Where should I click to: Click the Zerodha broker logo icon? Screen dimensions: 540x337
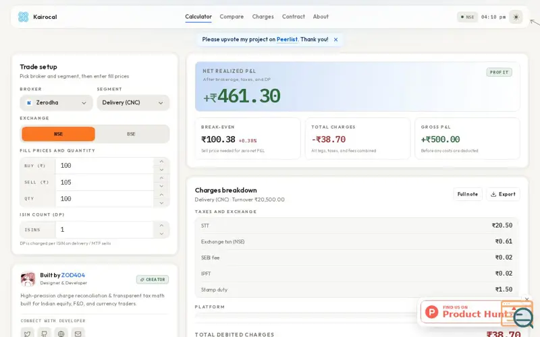point(29,103)
